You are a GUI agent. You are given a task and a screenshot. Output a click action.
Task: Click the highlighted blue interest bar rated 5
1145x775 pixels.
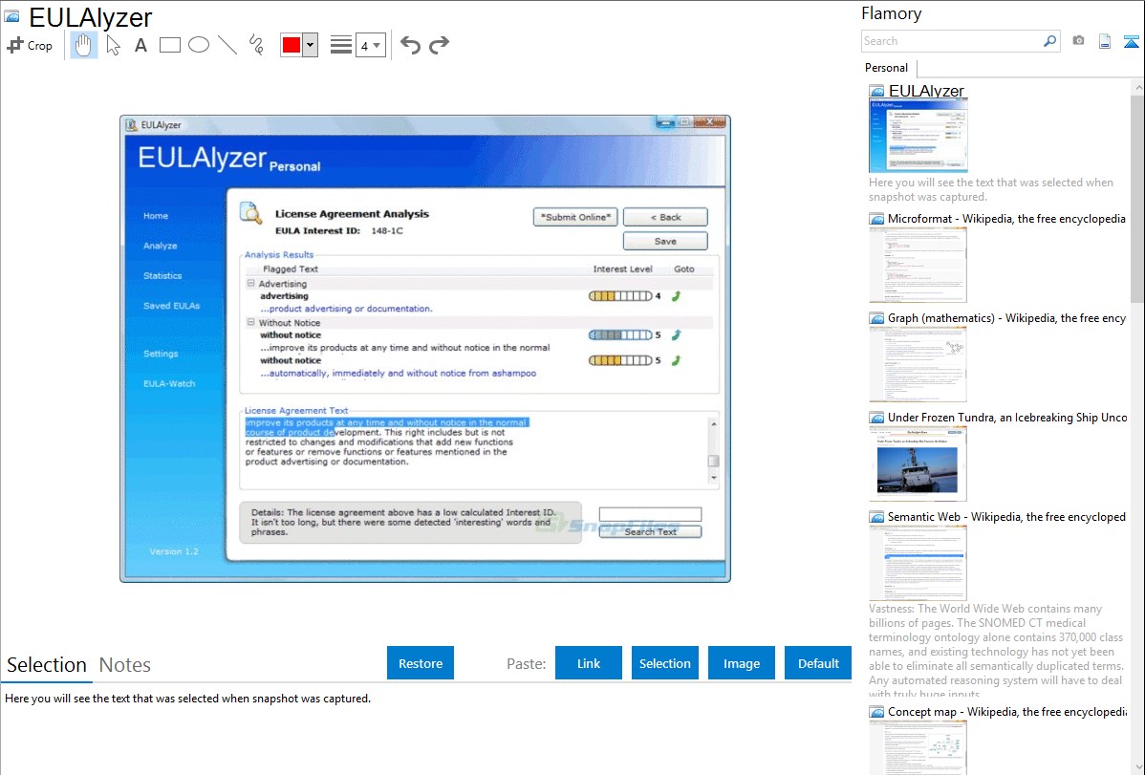(x=620, y=334)
